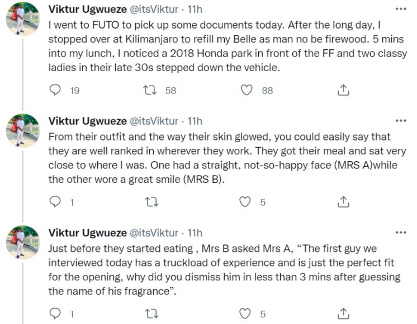Retweet the tweet with 58 retweets
Viewport: 417px width, 324px height.
[150, 90]
